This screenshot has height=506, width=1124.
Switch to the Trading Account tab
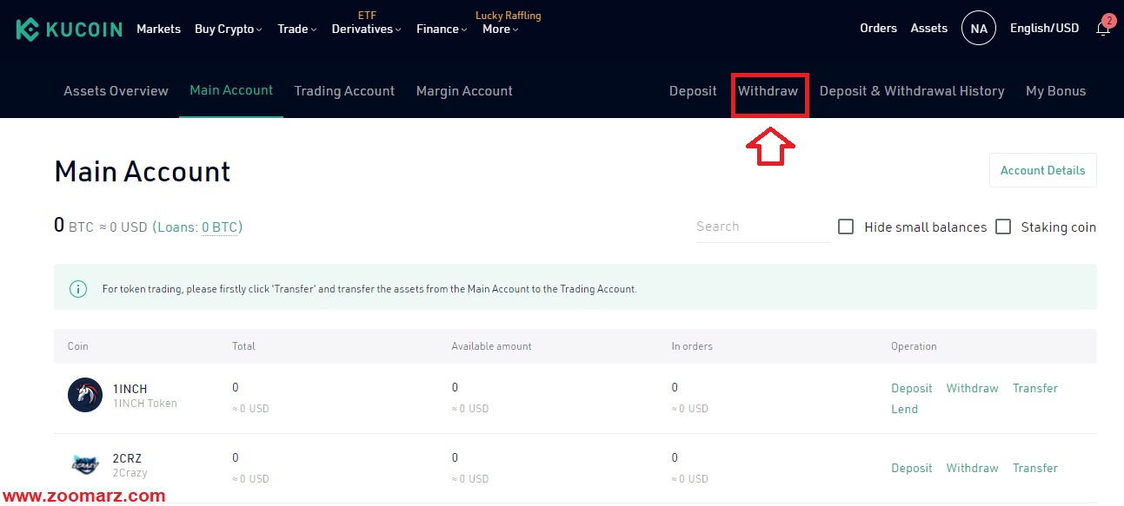344,91
